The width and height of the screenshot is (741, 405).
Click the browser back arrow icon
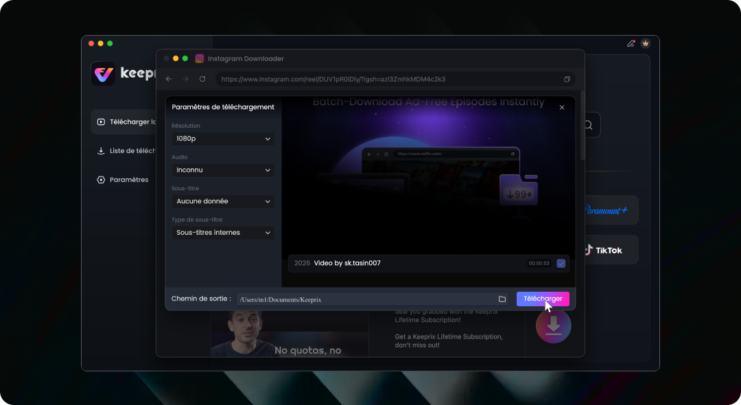click(x=169, y=79)
